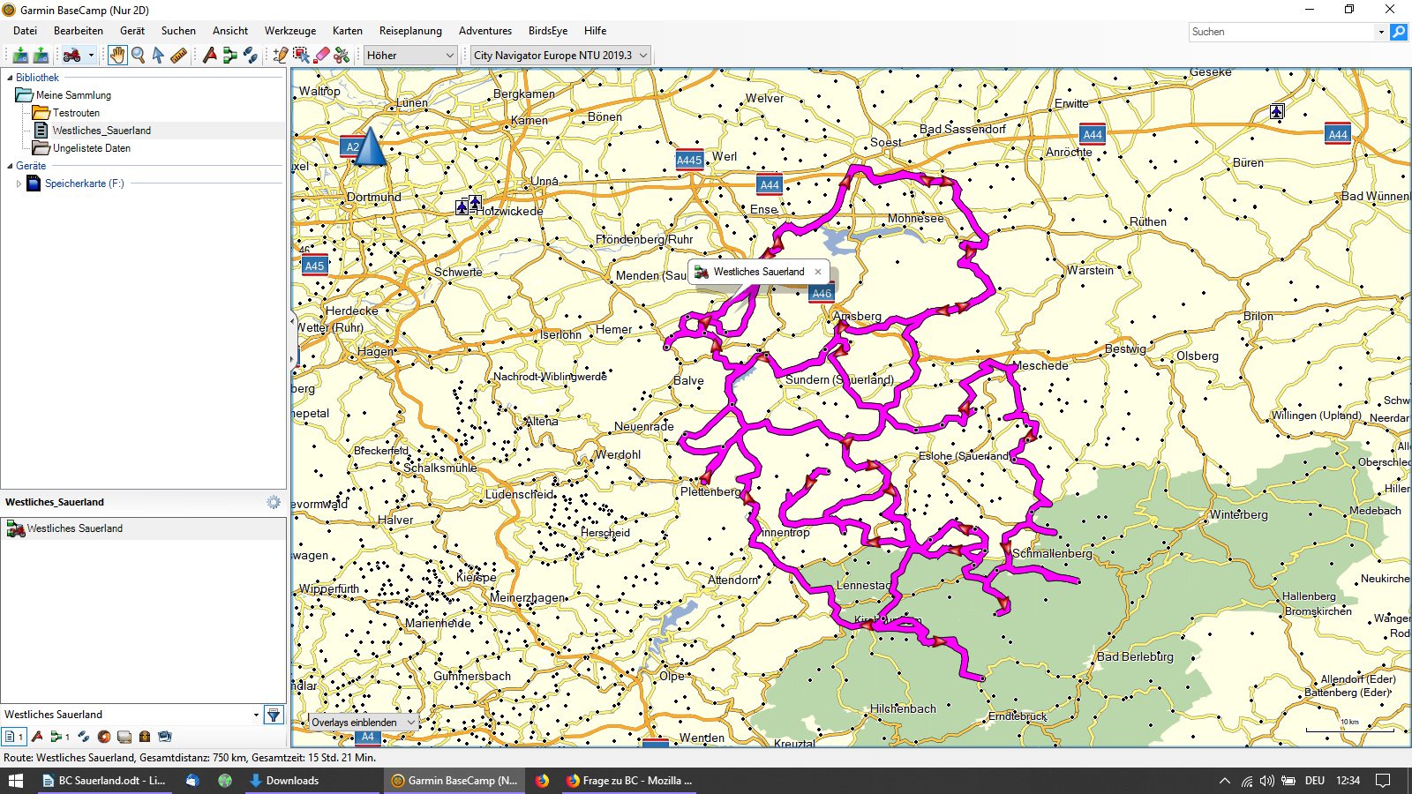Select the Erase tool
This screenshot has width=1412, height=794.
(x=321, y=56)
